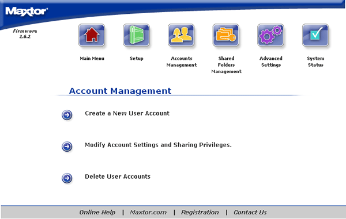Click the System Status checkmark icon
The image size is (346, 219).
(315, 35)
